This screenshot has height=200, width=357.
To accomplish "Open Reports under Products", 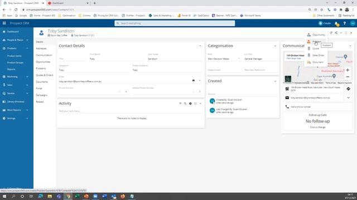I will pos(11,69).
